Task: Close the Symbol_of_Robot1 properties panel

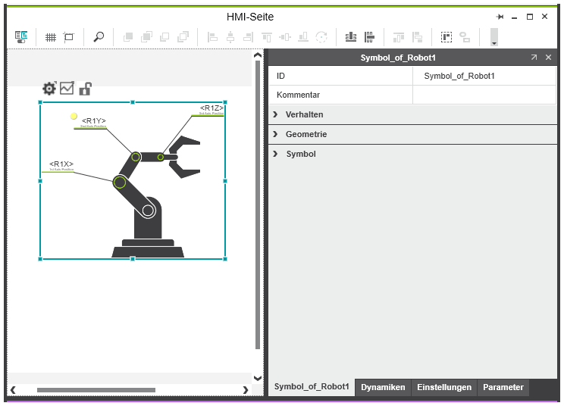Action: tap(548, 58)
